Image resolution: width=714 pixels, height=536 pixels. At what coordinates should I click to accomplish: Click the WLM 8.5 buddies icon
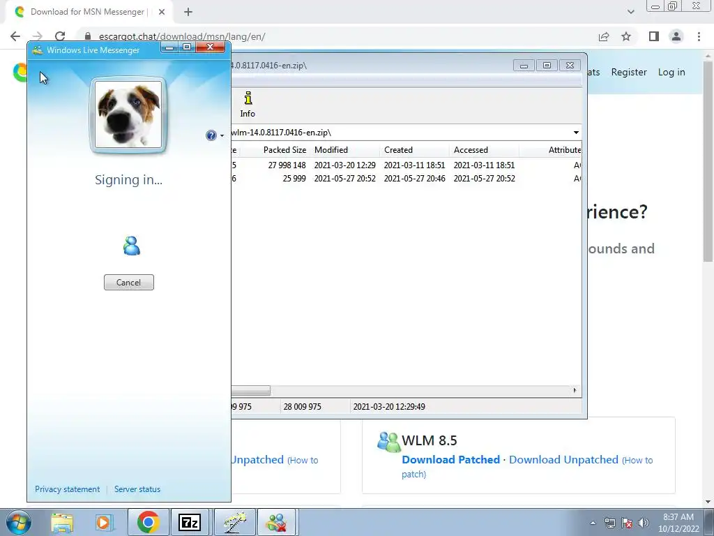[388, 442]
